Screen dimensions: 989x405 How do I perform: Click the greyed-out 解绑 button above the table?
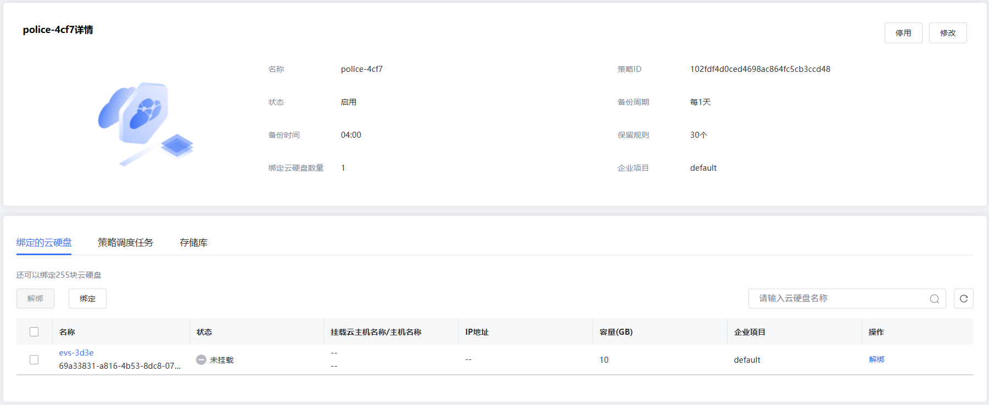tap(35, 299)
